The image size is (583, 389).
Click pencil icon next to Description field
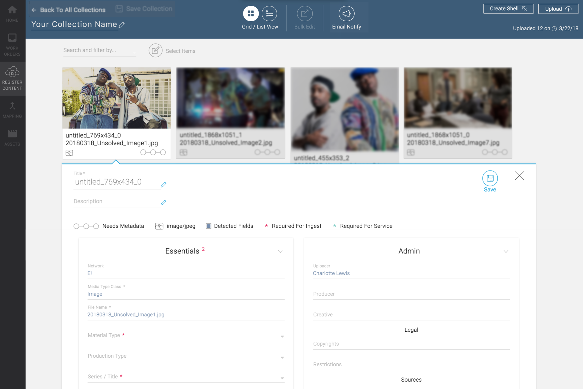[x=164, y=202]
